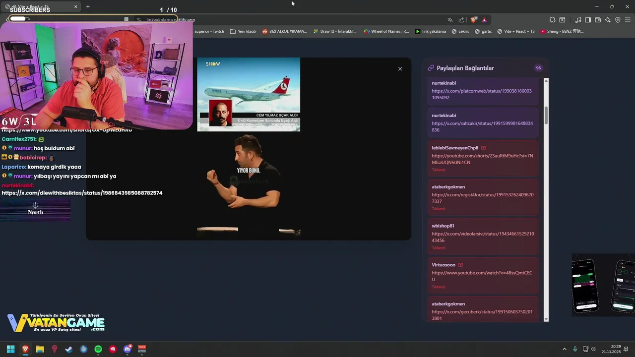Screen dimensions: 635x357
Task: Open wbishop81's videolarsivi status link
Action: 483,237
